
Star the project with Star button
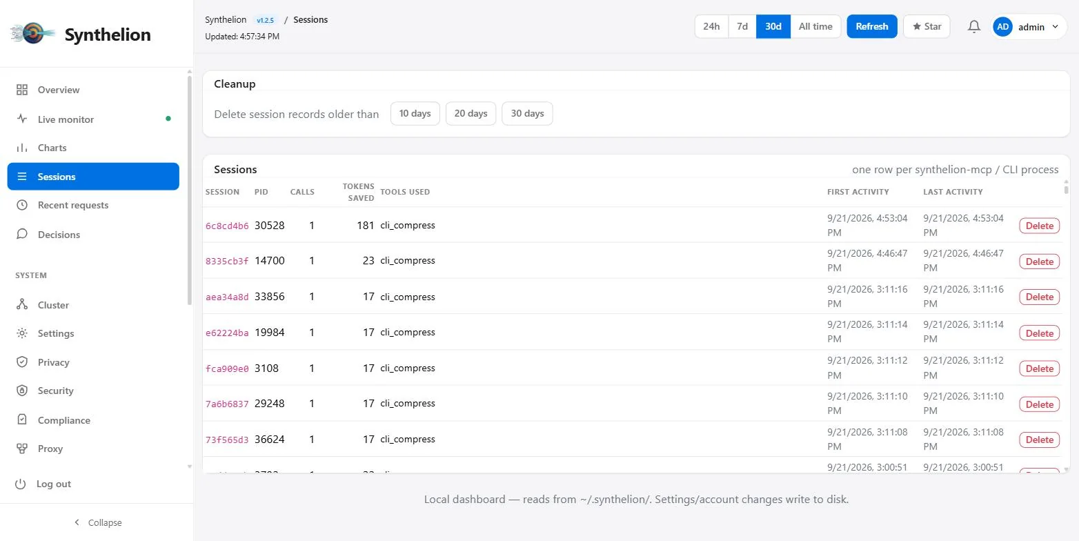[927, 26]
